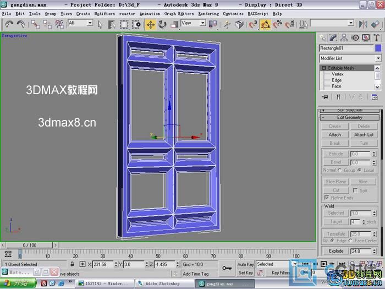
Task: Select the Group normal radio button
Action: (340, 170)
